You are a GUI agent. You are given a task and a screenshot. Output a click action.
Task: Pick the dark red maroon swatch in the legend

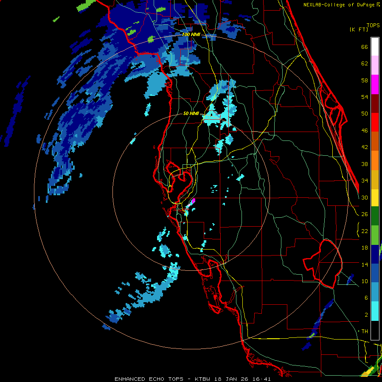375,104
